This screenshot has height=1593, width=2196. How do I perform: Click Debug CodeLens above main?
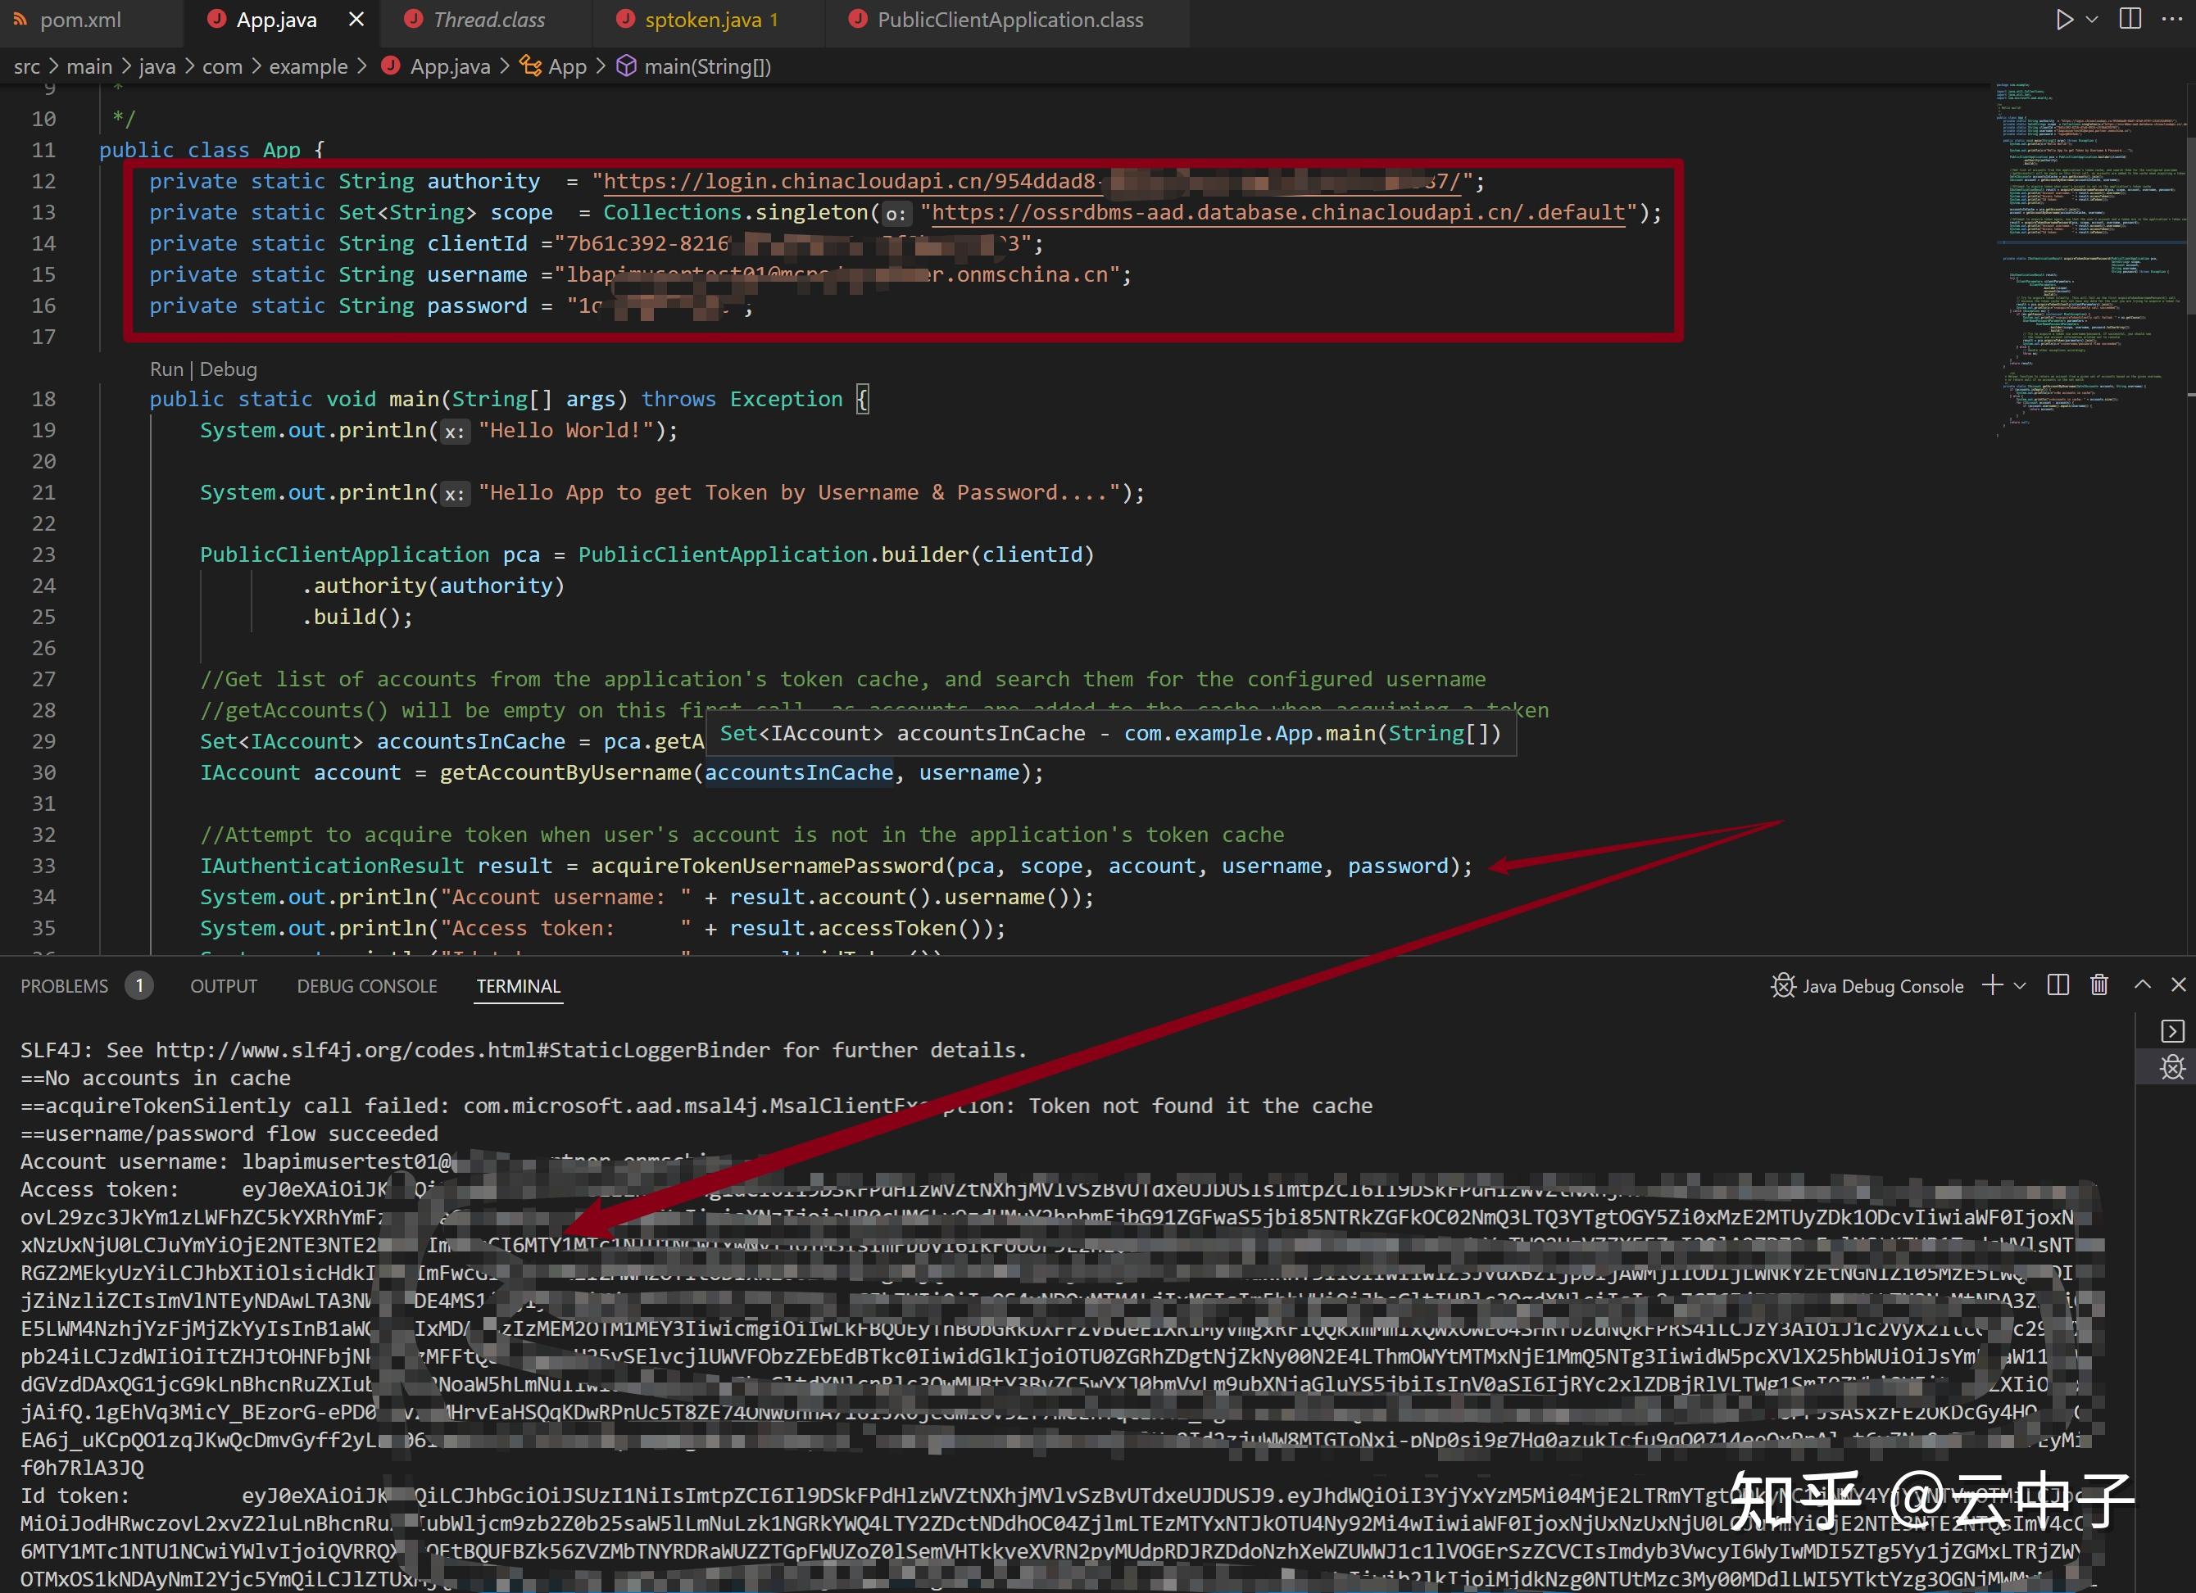click(229, 369)
